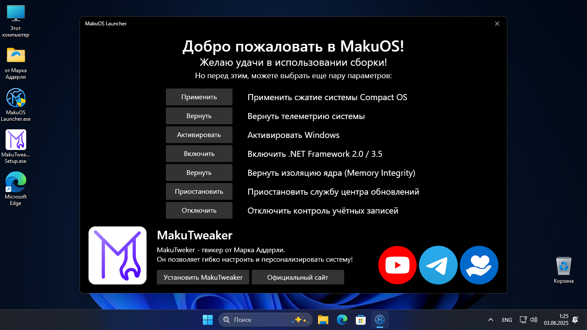Open the Windows Start menu
The width and height of the screenshot is (587, 330).
click(x=208, y=320)
